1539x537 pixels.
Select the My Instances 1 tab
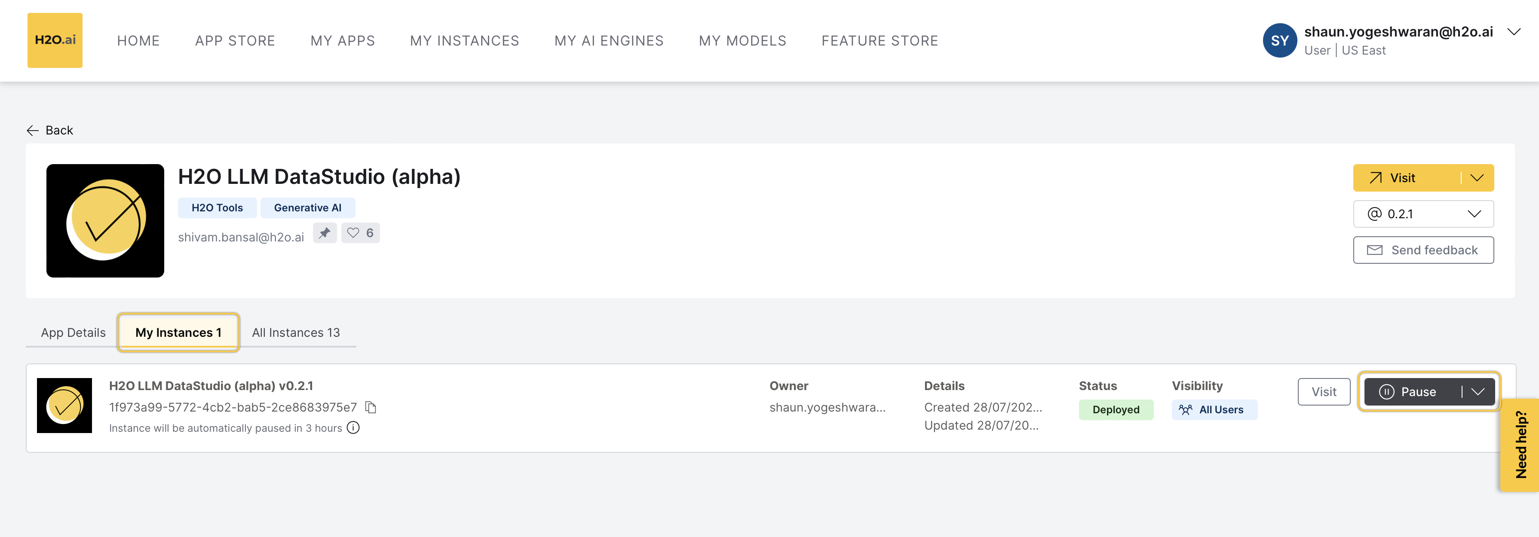tap(178, 333)
